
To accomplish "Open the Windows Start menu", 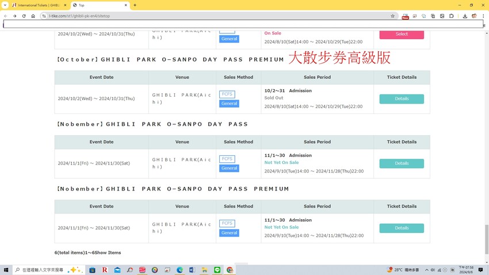I will [6, 270].
